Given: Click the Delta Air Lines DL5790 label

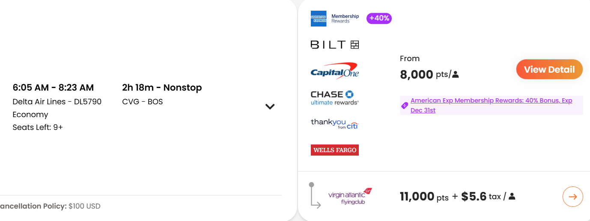Looking at the screenshot, I should pyautogui.click(x=57, y=102).
